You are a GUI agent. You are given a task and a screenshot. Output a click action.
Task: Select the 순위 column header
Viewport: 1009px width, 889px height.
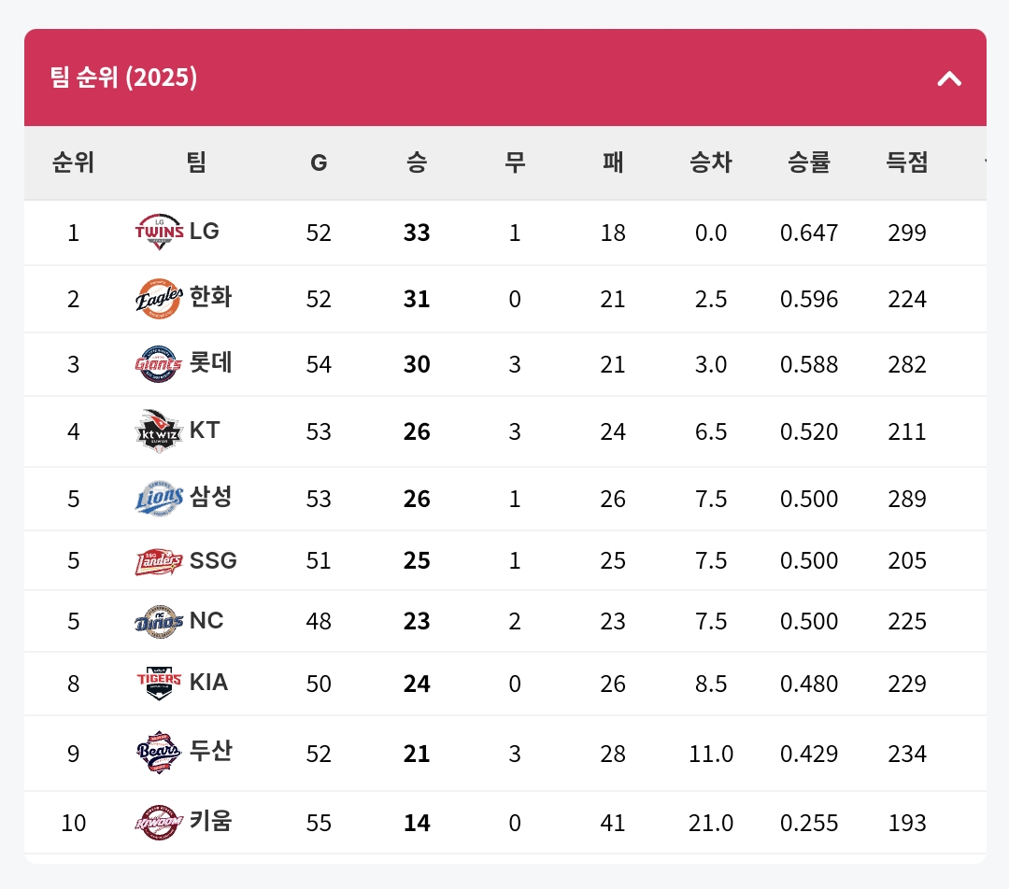pos(74,162)
